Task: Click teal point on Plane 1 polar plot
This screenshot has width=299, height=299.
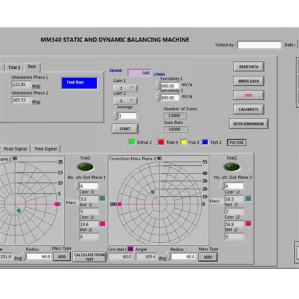Action: [19, 211]
